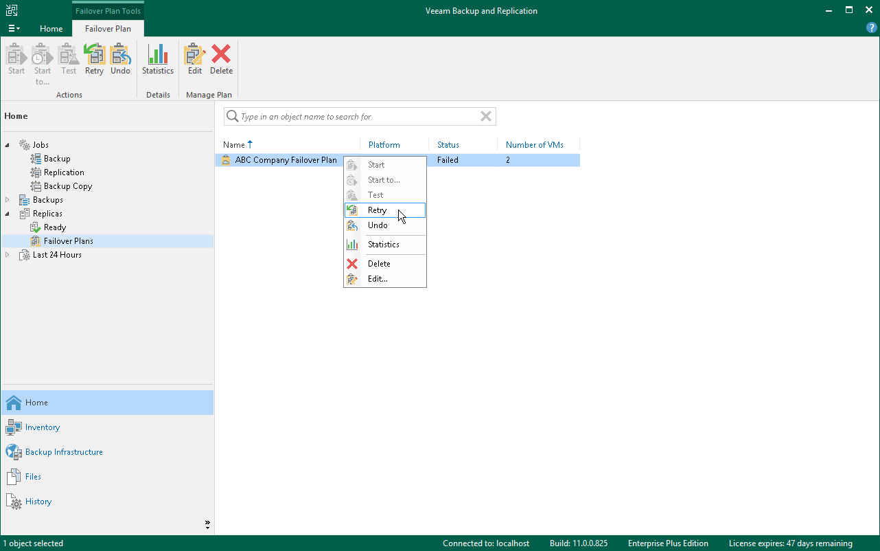Click the Veeam application icon in title bar
This screenshot has width=880, height=551.
12,10
